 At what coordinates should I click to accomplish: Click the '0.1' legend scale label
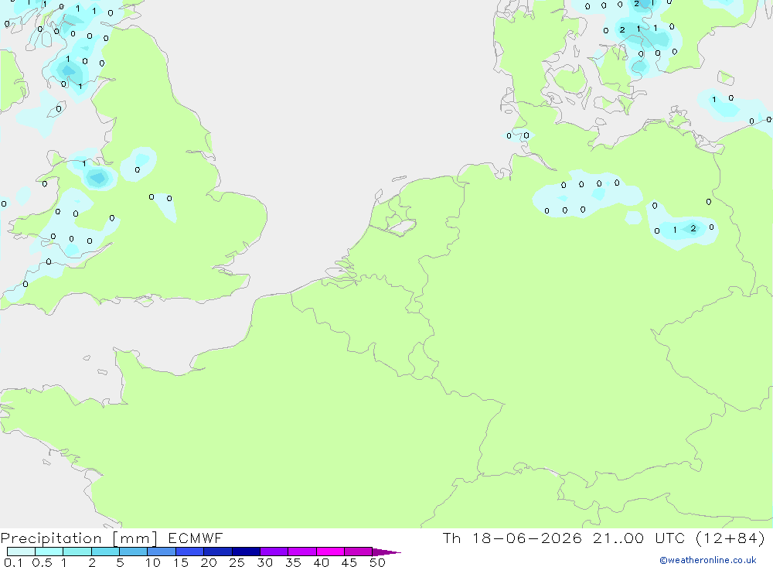click(x=13, y=562)
